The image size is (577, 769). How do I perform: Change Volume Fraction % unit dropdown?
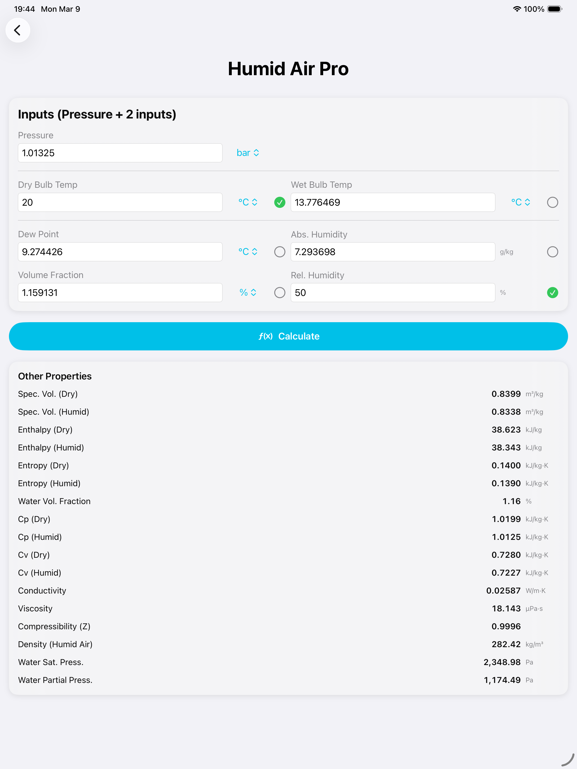[x=248, y=293]
